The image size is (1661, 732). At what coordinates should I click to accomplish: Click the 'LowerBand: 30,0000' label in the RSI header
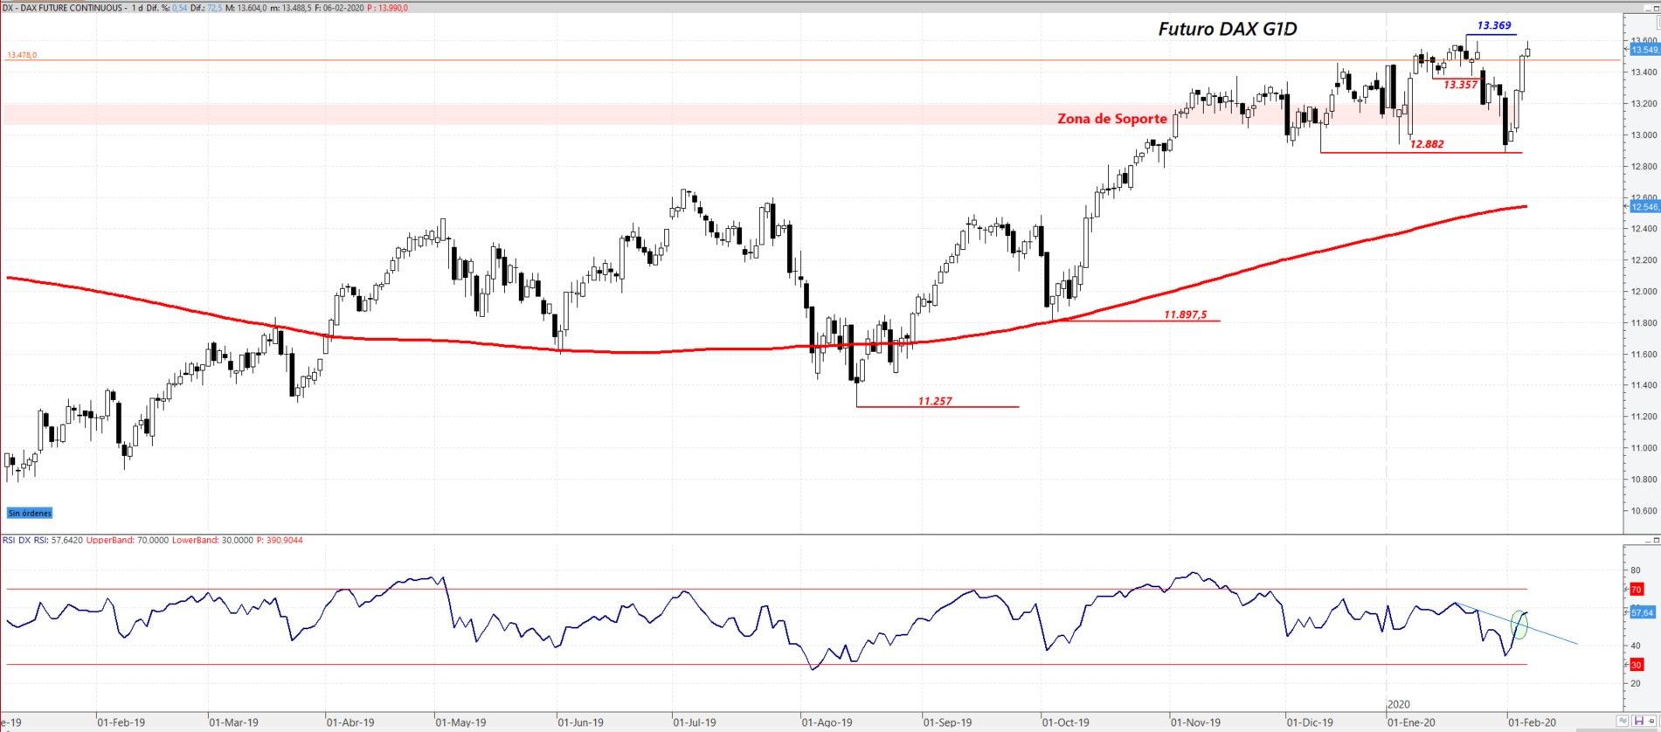click(x=212, y=541)
